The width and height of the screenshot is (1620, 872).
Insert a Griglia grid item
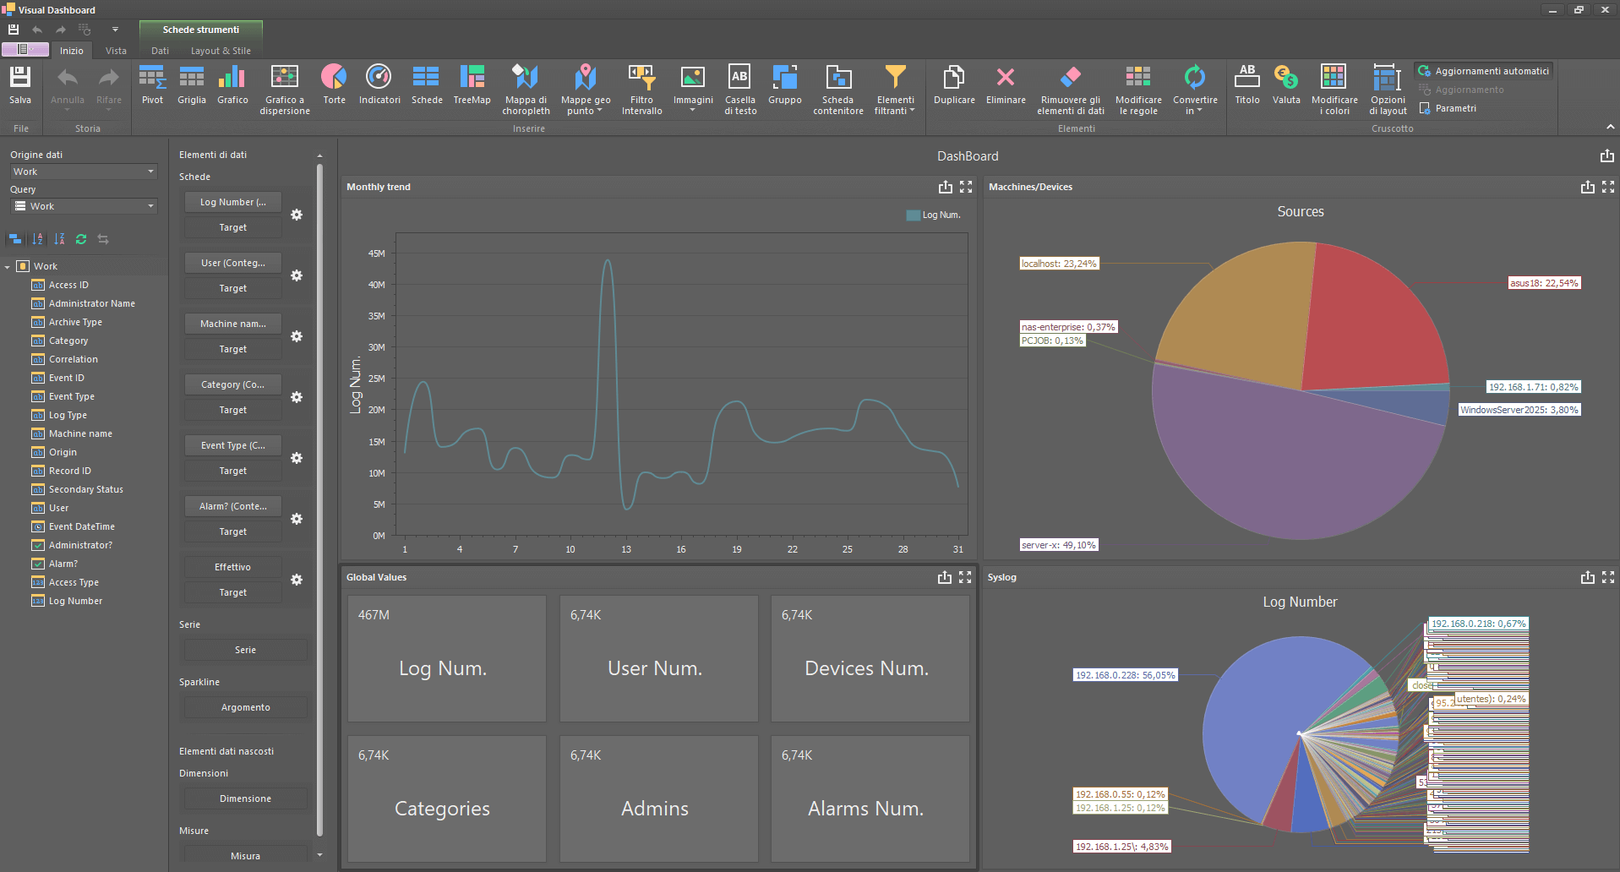[192, 85]
